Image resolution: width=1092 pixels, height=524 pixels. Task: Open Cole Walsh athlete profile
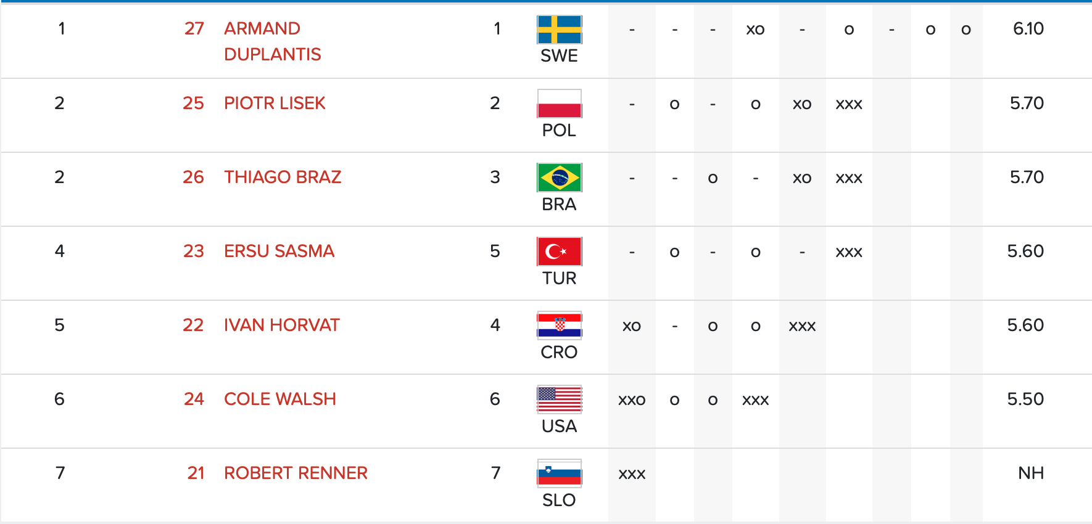pos(279,399)
